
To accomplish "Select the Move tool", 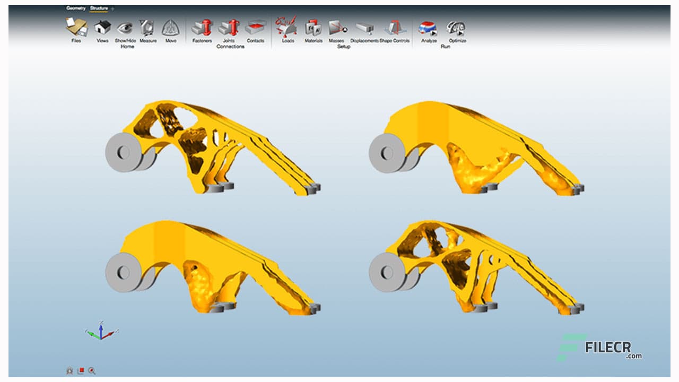I will point(170,27).
